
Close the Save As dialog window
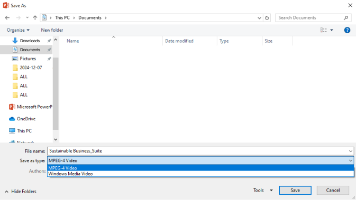350,5
